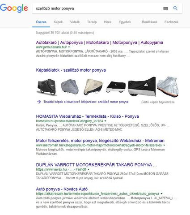Click the magnifier search icon
The width and height of the screenshot is (190, 215).
click(175, 8)
